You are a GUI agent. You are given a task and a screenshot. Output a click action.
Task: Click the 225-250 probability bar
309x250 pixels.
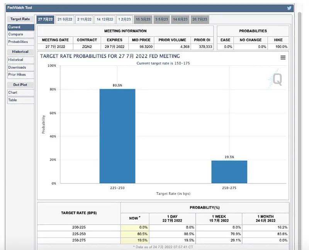(x=117, y=136)
